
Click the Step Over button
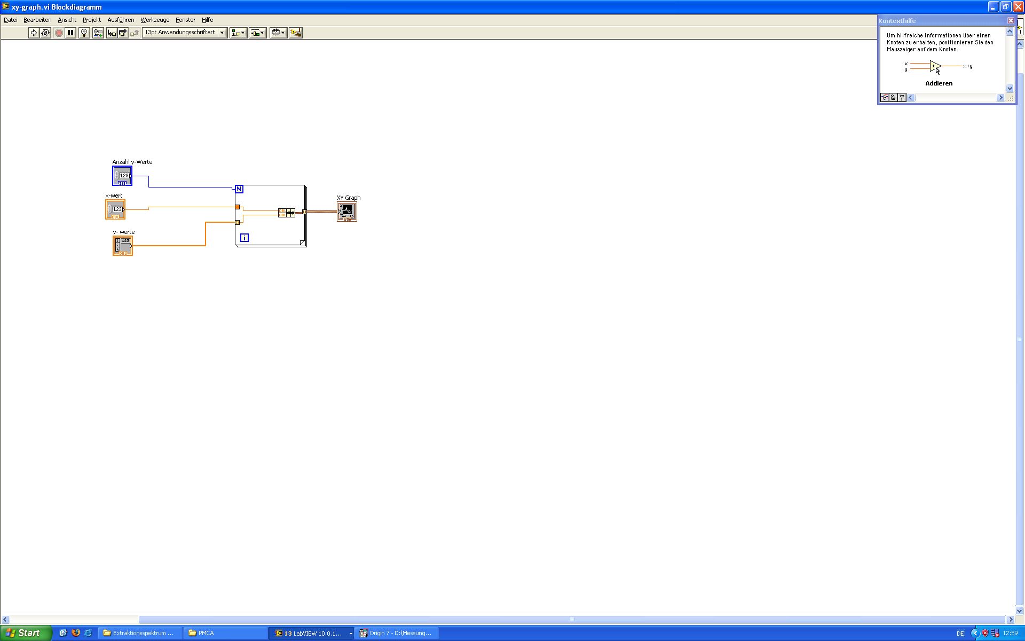[x=123, y=33]
